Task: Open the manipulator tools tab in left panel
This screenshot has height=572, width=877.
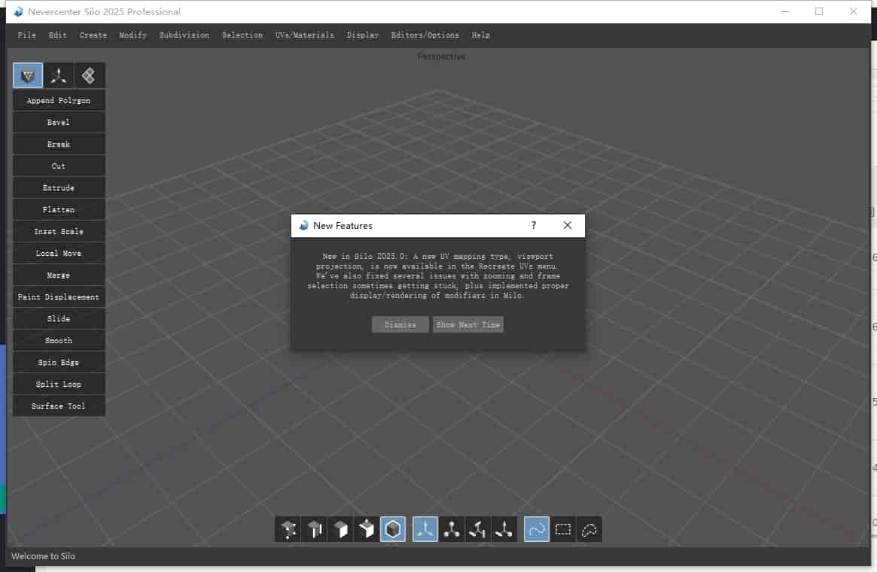Action: pos(59,75)
